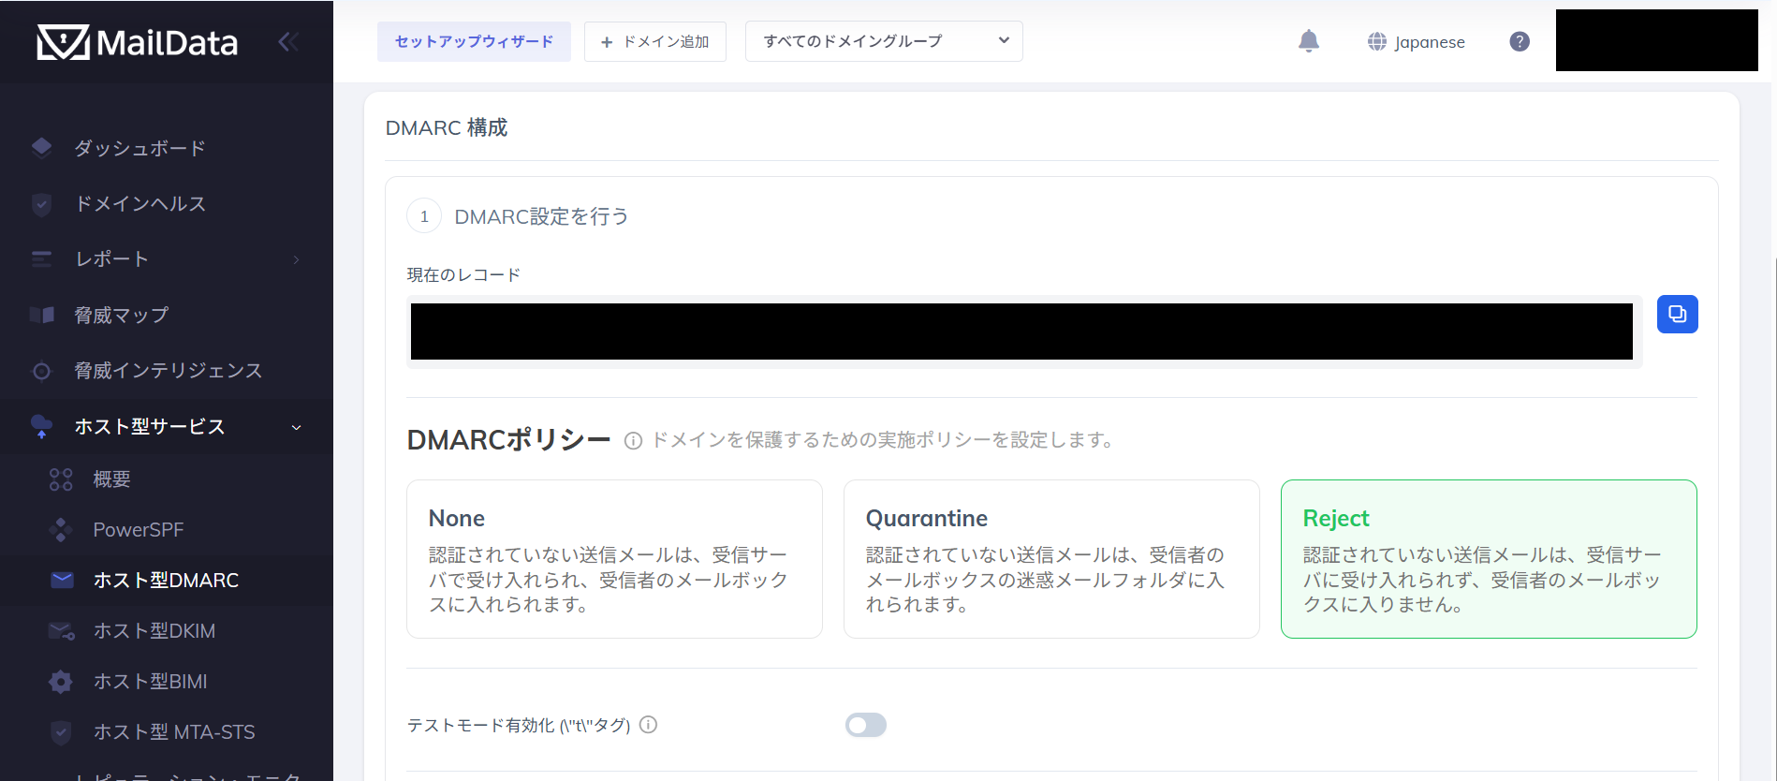Click ドメイン追加 button
The image size is (1777, 781).
[655, 41]
